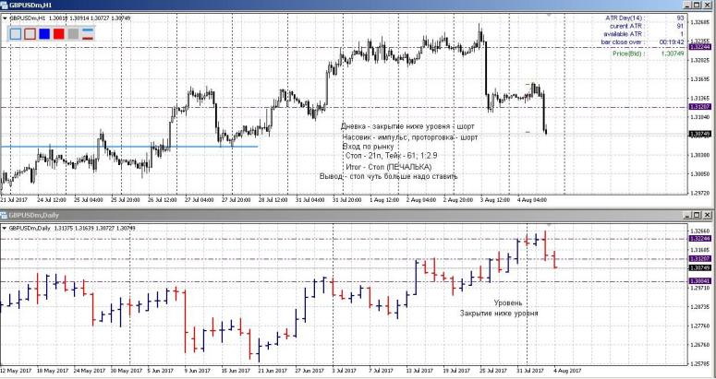Pick the solid blue color swatch
Image resolution: width=716 pixels, height=379 pixels.
tap(44, 34)
